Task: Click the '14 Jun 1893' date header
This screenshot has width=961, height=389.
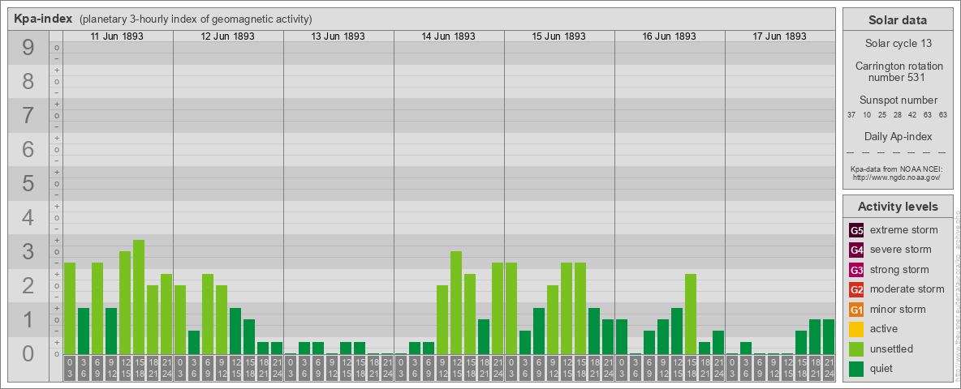Action: point(448,36)
